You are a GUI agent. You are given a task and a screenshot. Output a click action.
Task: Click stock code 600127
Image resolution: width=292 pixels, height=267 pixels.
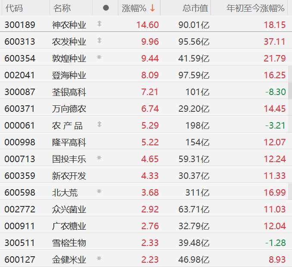20,260
